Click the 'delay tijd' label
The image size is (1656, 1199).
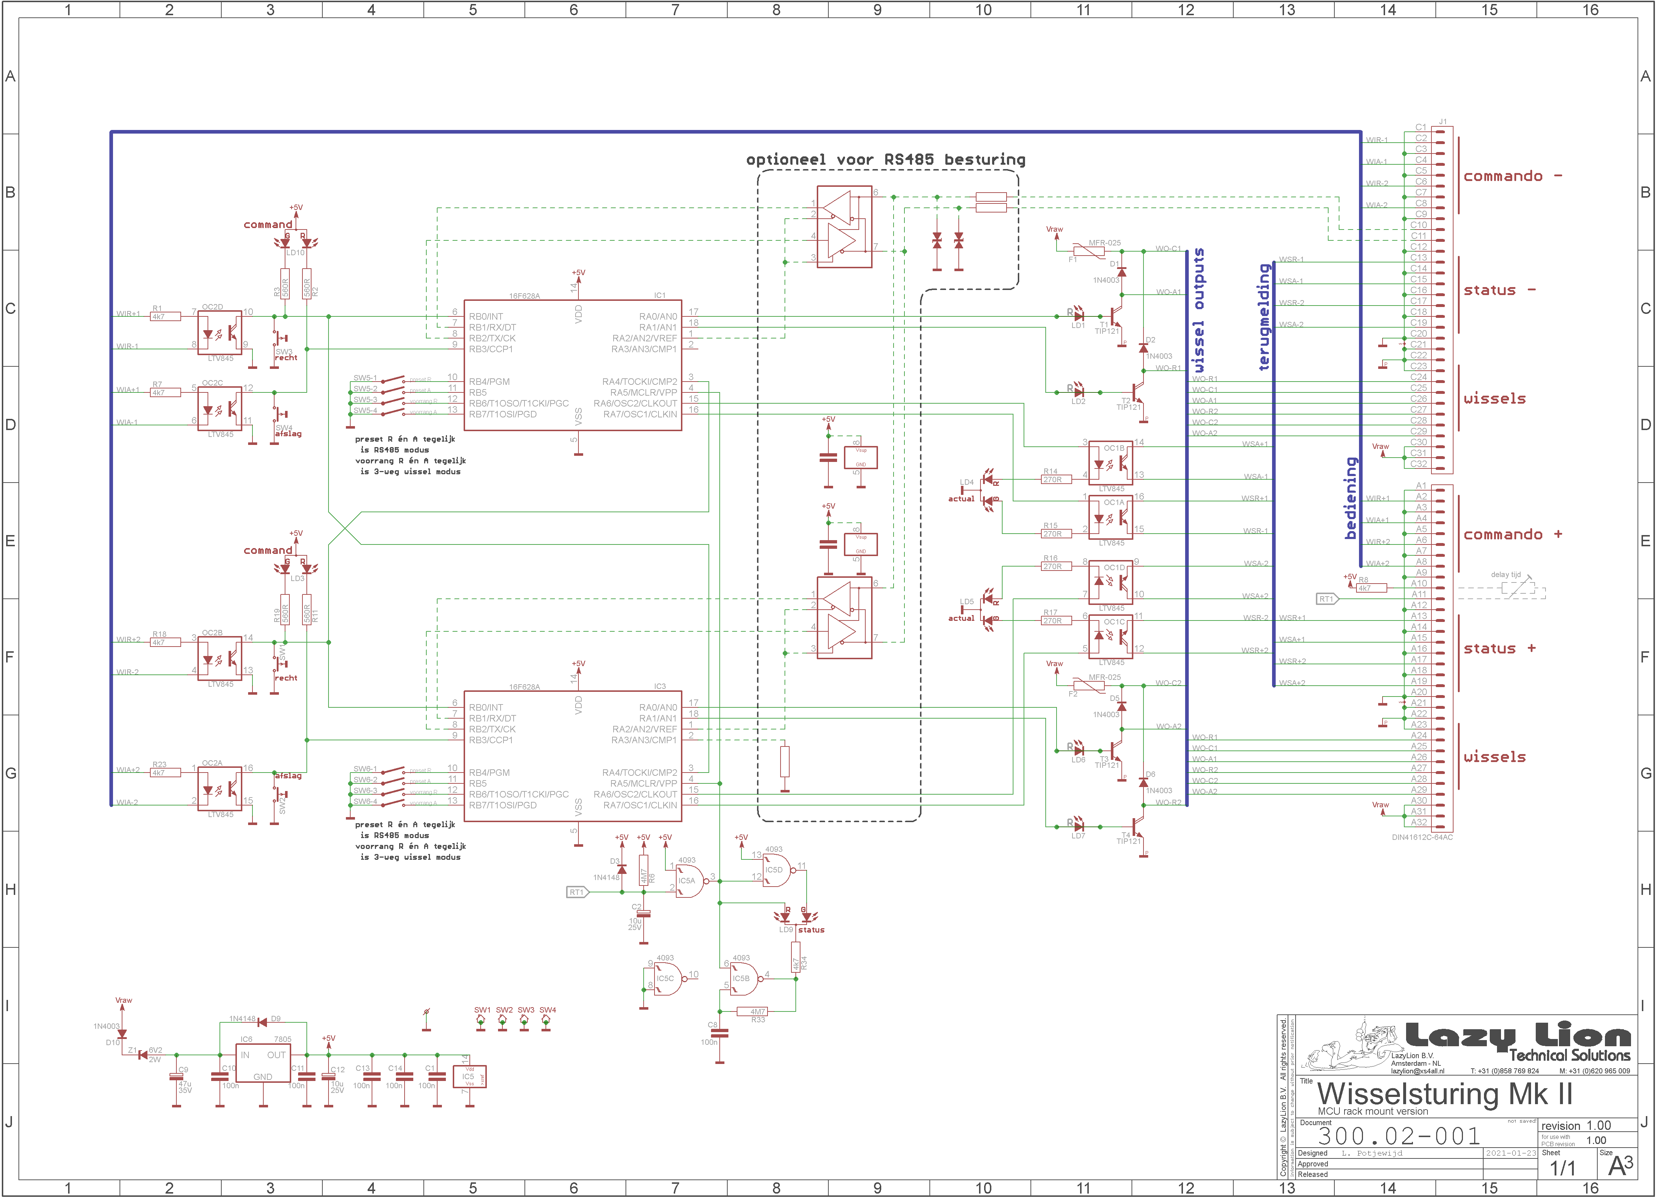point(1506,574)
